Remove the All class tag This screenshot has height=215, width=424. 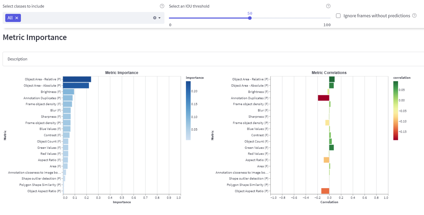17,18
